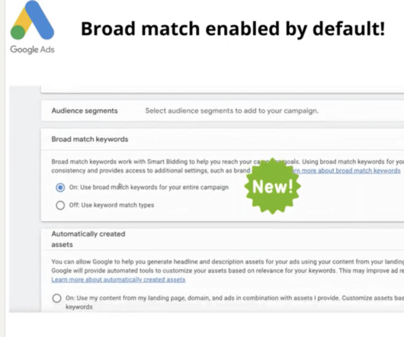
Task: Click the On: Use my content label text
Action: (x=235, y=302)
